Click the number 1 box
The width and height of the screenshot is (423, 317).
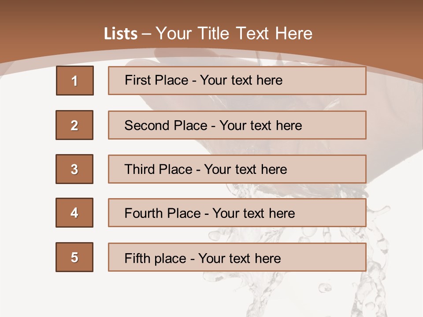pos(75,81)
